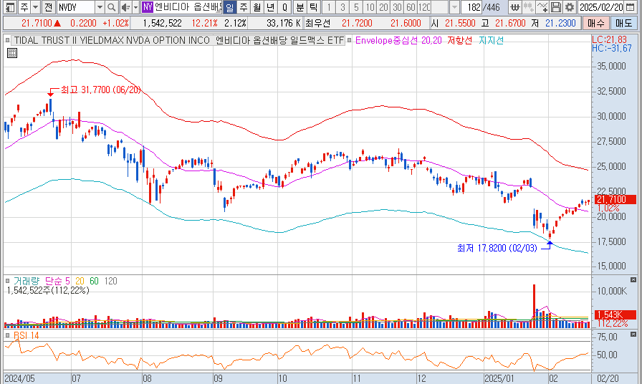Click the gray 120 volume average label
The width and height of the screenshot is (642, 384).
tap(110, 281)
